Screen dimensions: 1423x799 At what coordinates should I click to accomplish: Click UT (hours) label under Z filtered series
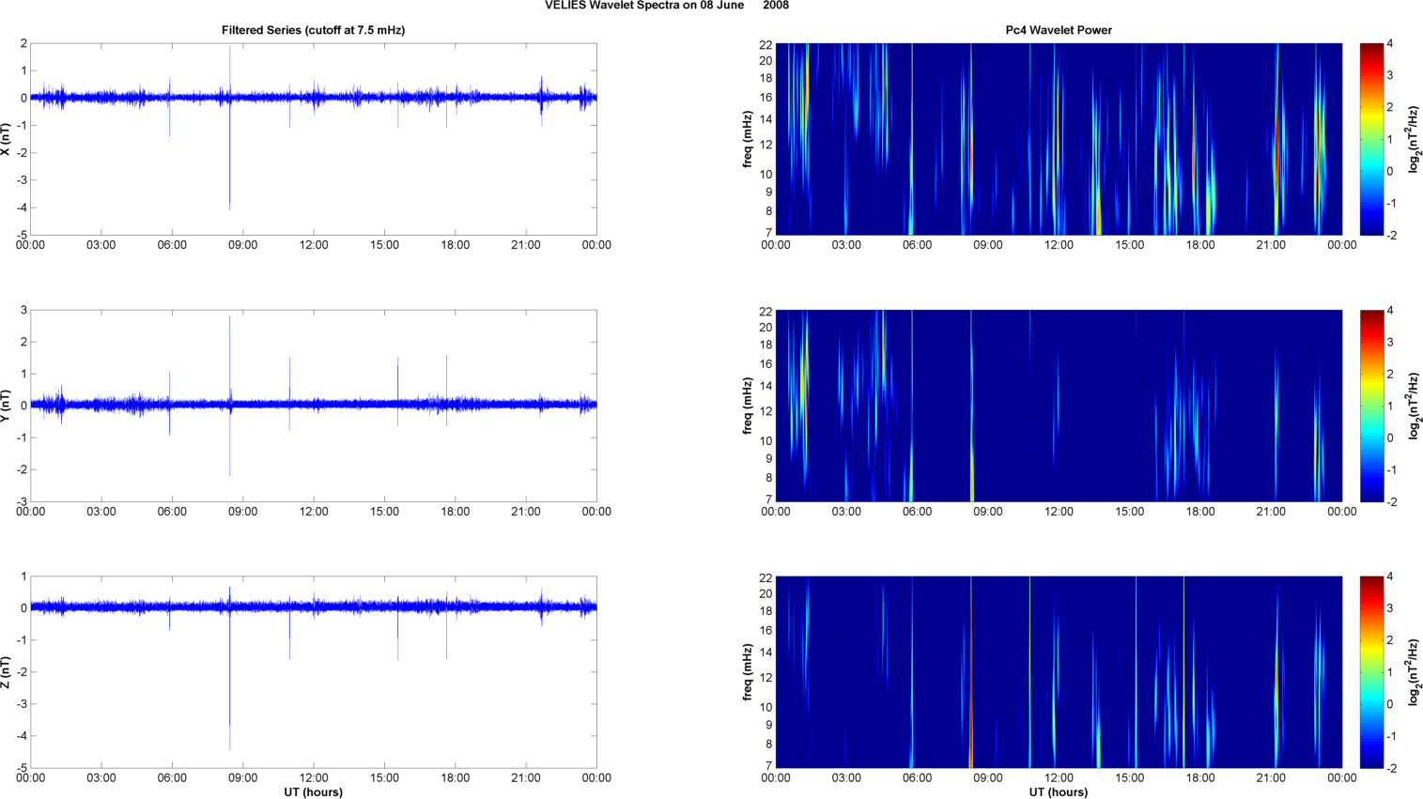[x=313, y=791]
